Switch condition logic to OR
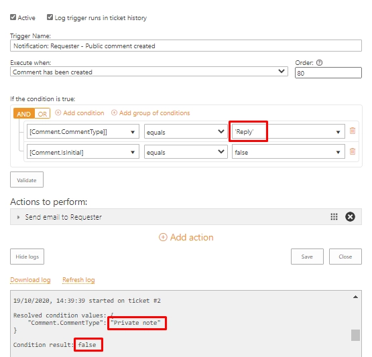 click(x=42, y=114)
